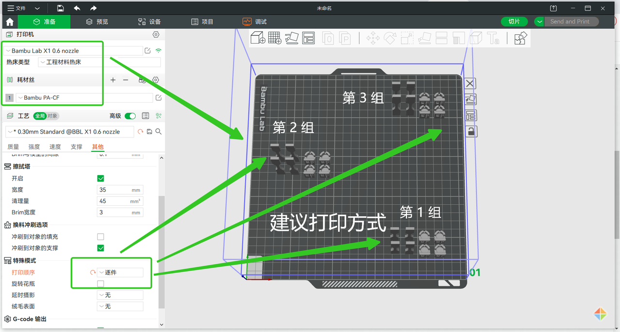Open the 文件 menu dropdown arrow
The width and height of the screenshot is (620, 332).
tap(37, 8)
